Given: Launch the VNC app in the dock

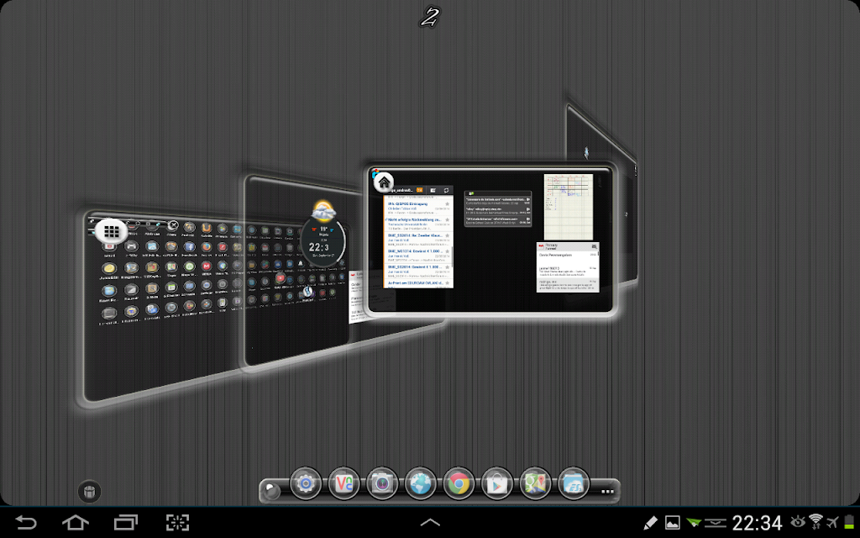Looking at the screenshot, I should point(343,483).
